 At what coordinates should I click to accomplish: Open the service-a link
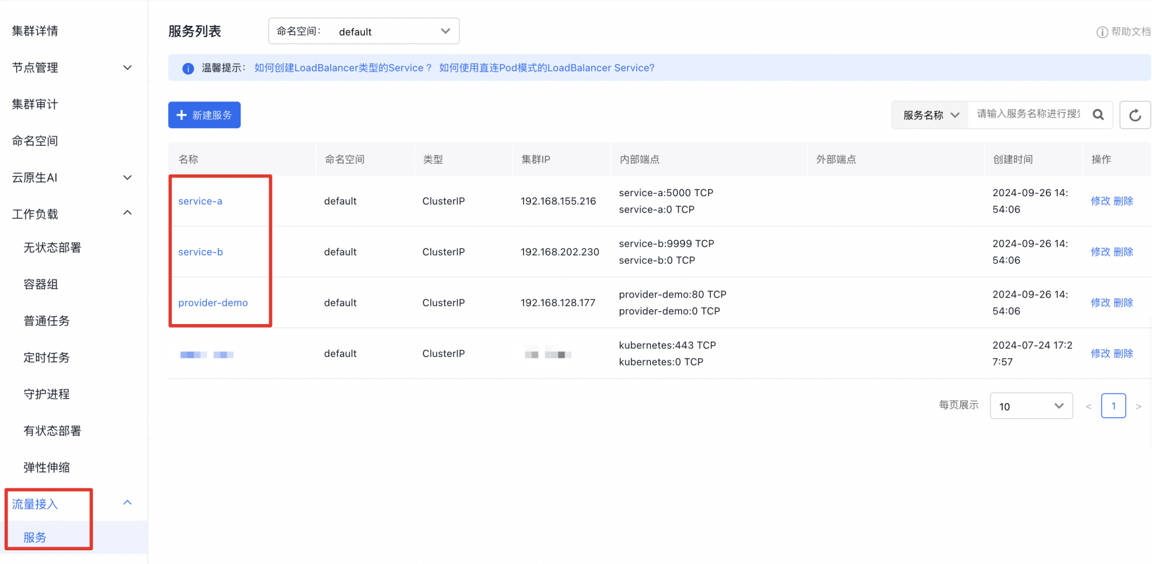[200, 201]
